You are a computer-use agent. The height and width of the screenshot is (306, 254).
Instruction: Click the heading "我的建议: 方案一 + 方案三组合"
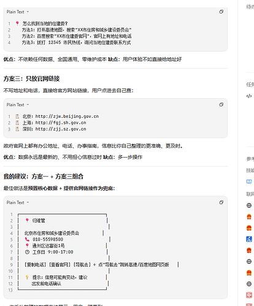click(44, 177)
